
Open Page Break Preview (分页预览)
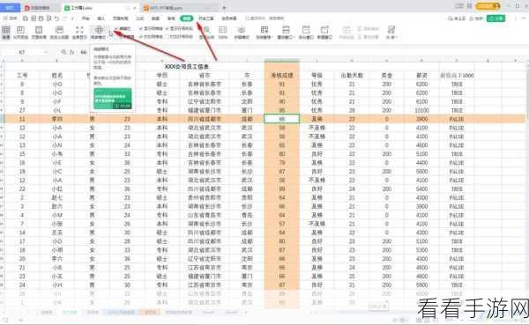click(x=20, y=33)
